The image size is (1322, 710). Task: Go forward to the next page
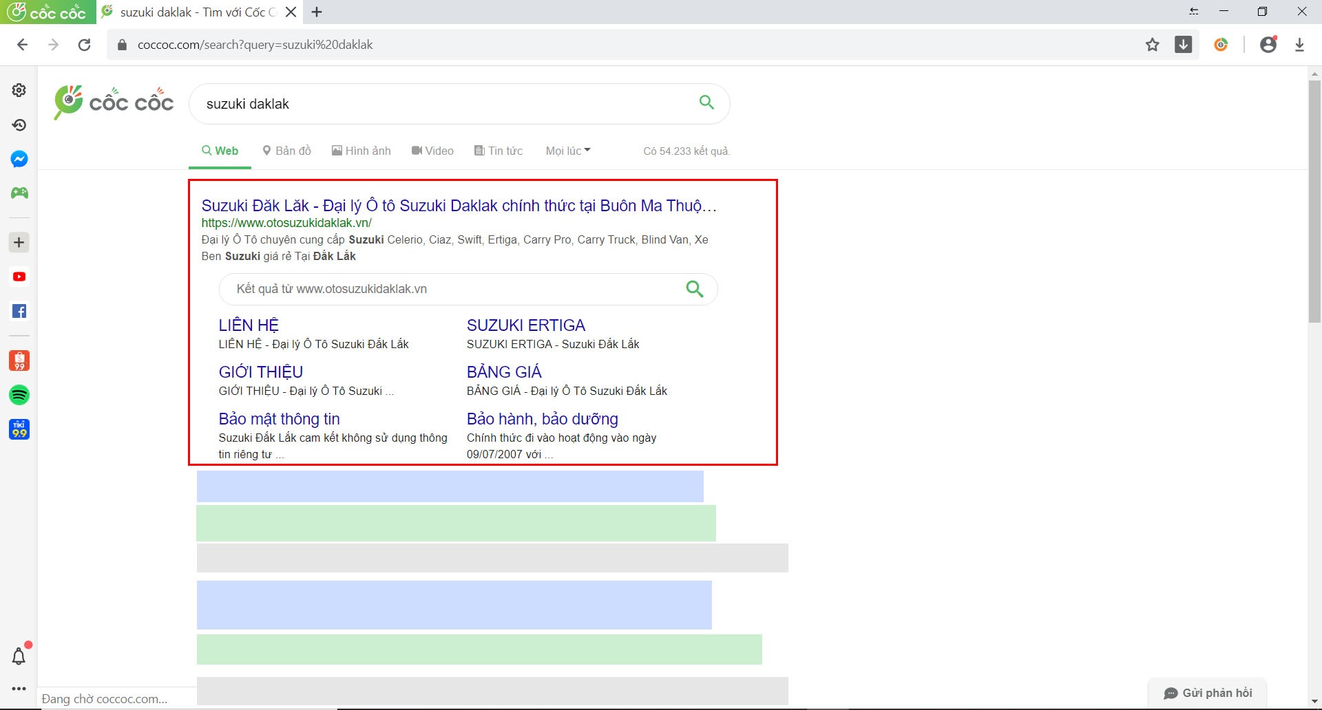click(x=53, y=45)
